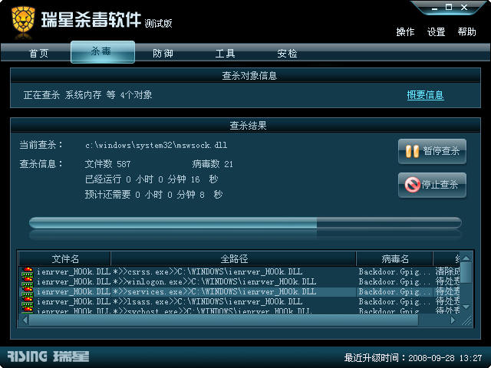The height and width of the screenshot is (368, 491).
Task: Select the services.exe infected file row
Action: [x=240, y=292]
